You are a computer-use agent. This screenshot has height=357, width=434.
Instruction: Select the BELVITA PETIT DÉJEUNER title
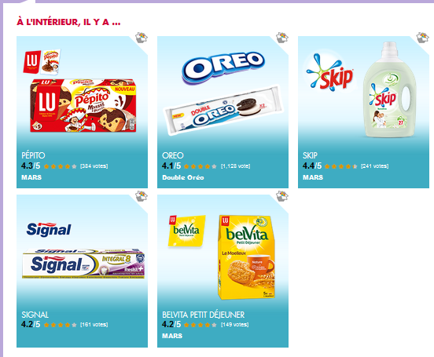[x=203, y=315]
